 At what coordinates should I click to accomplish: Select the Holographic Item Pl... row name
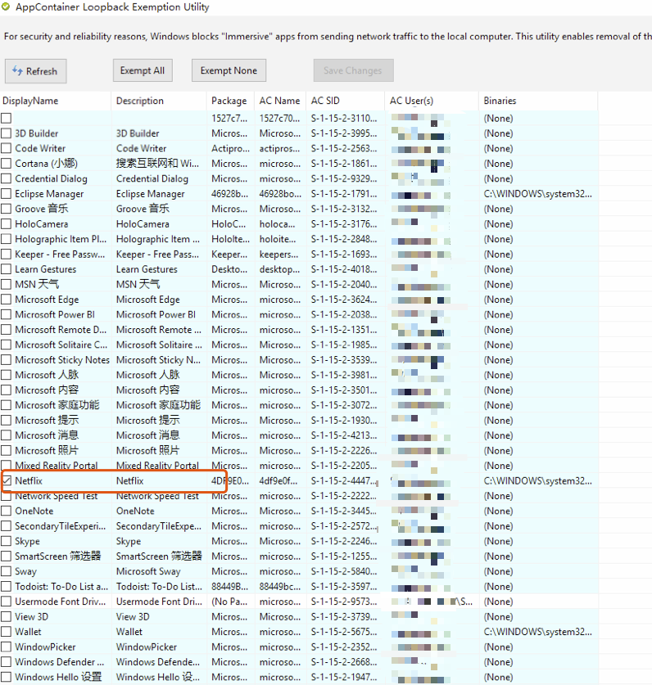point(61,239)
